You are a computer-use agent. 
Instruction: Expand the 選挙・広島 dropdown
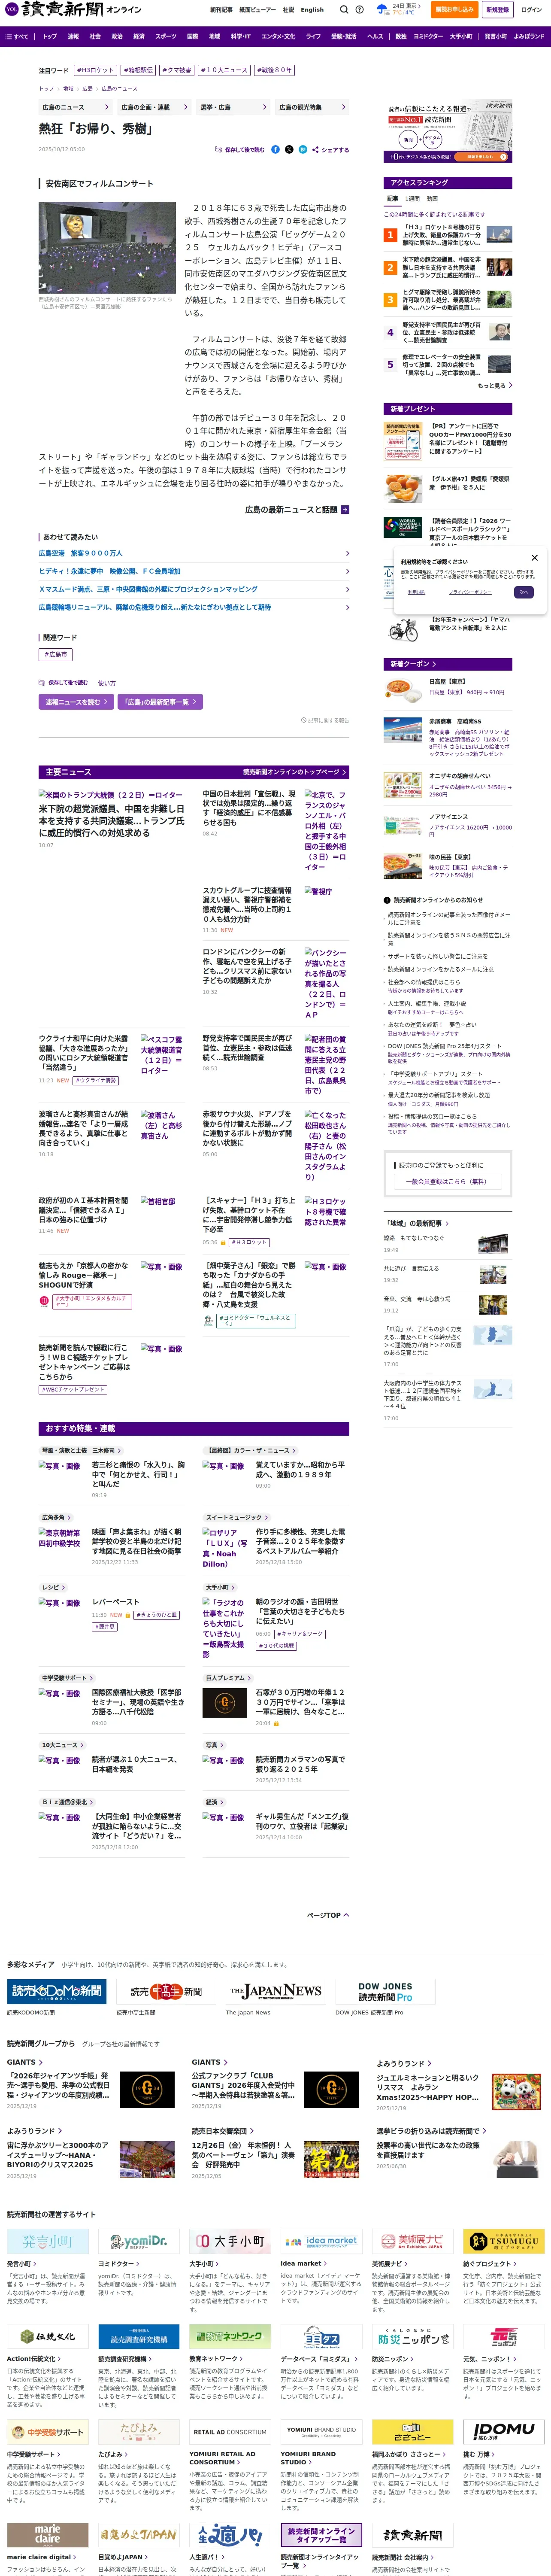(233, 107)
